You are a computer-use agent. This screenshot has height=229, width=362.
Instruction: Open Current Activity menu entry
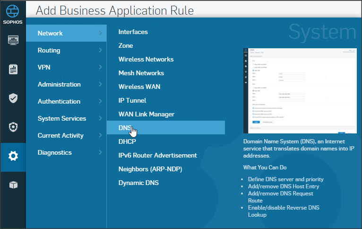click(60, 135)
